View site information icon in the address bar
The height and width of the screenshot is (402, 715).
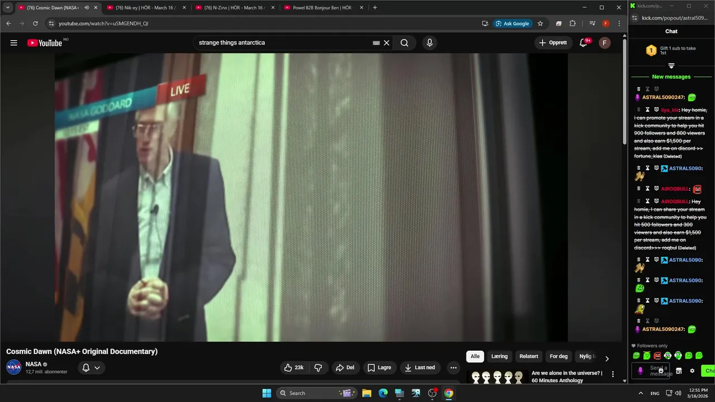pos(51,23)
